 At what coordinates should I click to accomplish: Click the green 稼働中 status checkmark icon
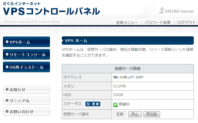115,105
